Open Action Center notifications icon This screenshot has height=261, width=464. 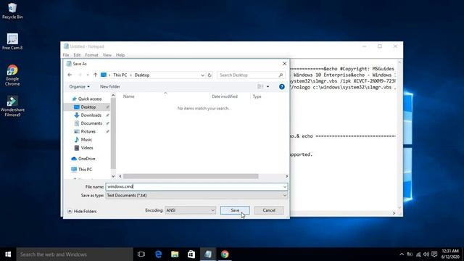434,254
